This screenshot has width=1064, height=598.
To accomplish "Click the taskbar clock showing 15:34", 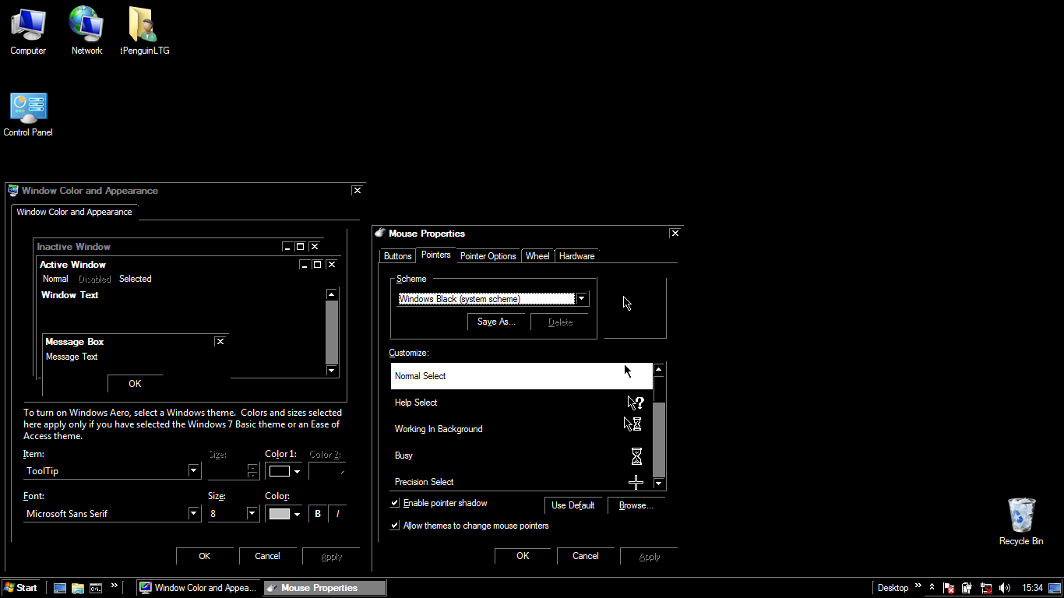I will coord(1033,588).
